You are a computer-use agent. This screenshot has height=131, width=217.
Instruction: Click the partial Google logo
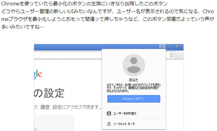click(38, 75)
